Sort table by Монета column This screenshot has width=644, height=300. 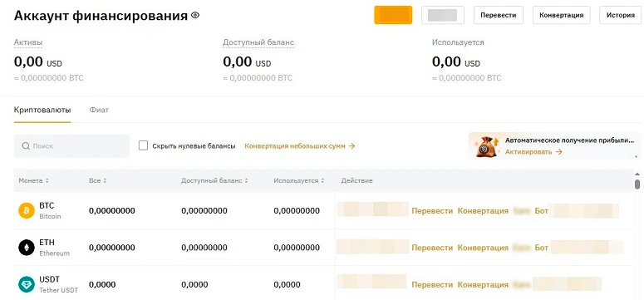(34, 181)
